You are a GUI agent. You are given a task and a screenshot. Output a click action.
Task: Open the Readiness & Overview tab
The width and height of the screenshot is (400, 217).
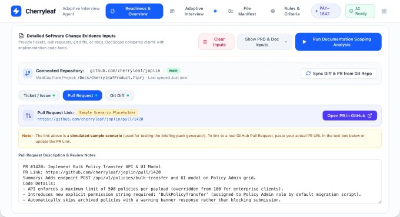(134, 11)
